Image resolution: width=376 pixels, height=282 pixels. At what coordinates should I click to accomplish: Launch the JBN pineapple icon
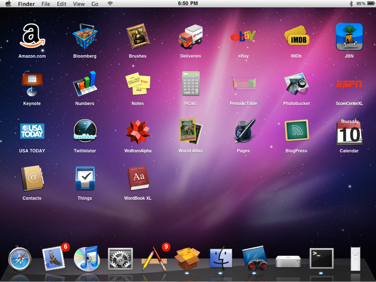click(x=349, y=37)
